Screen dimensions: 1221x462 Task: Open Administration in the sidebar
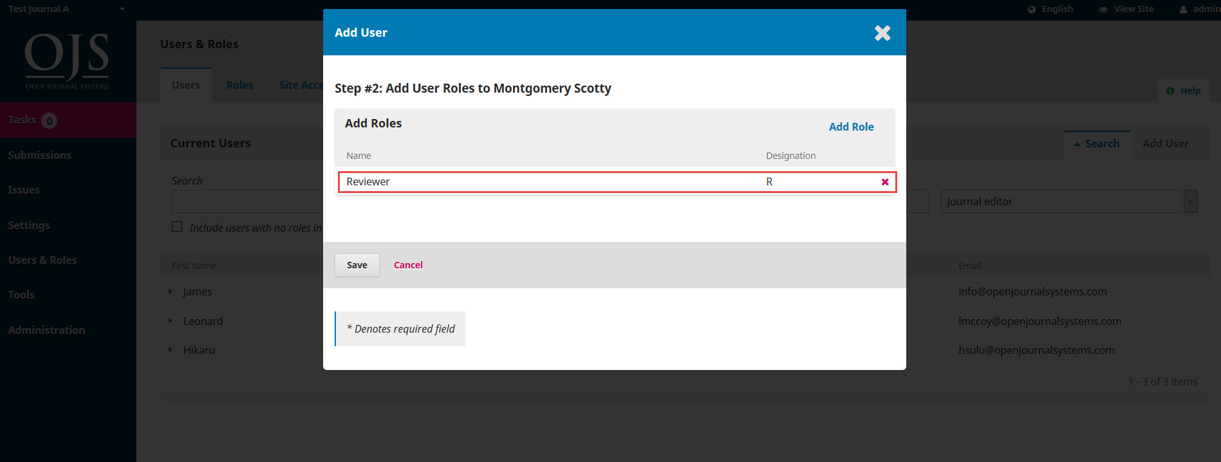point(46,330)
